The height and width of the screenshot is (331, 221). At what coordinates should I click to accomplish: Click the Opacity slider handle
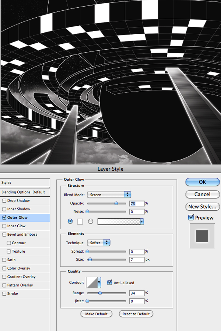[116, 203]
